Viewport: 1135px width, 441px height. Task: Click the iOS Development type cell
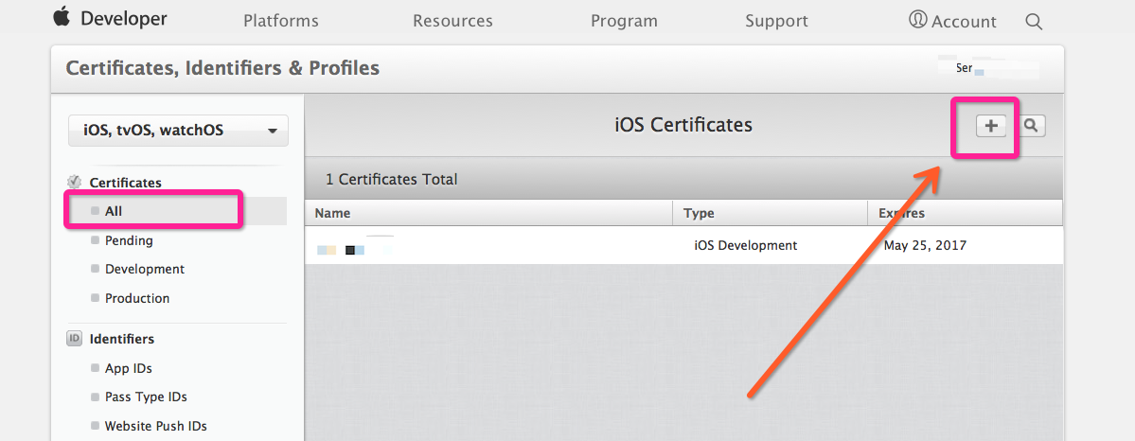click(746, 245)
